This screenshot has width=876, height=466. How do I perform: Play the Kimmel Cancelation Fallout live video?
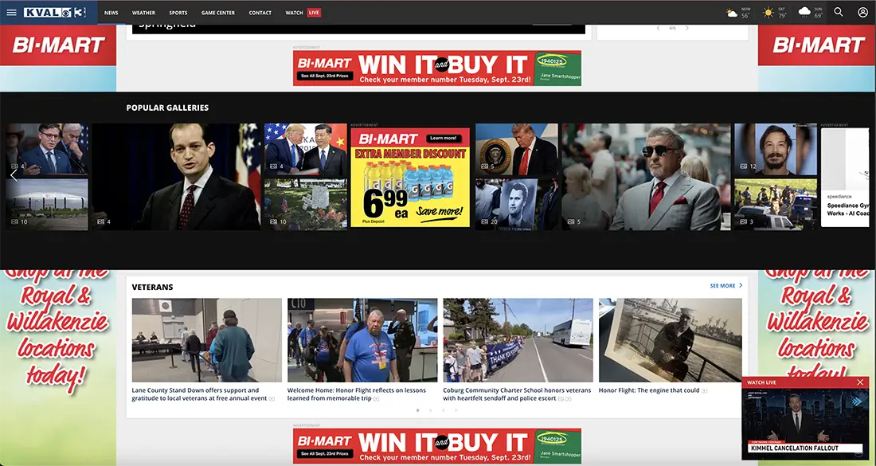pyautogui.click(x=805, y=424)
